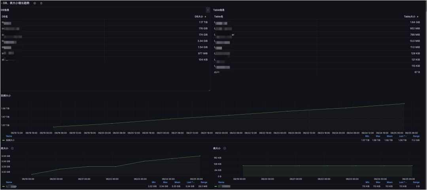Viewport: 427px width, 190px height.
Task: Click the Table信息 panel title
Action: [x=219, y=10]
